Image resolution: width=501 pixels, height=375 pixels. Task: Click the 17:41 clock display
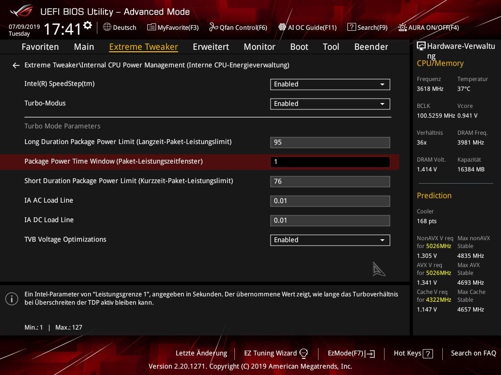coord(63,29)
